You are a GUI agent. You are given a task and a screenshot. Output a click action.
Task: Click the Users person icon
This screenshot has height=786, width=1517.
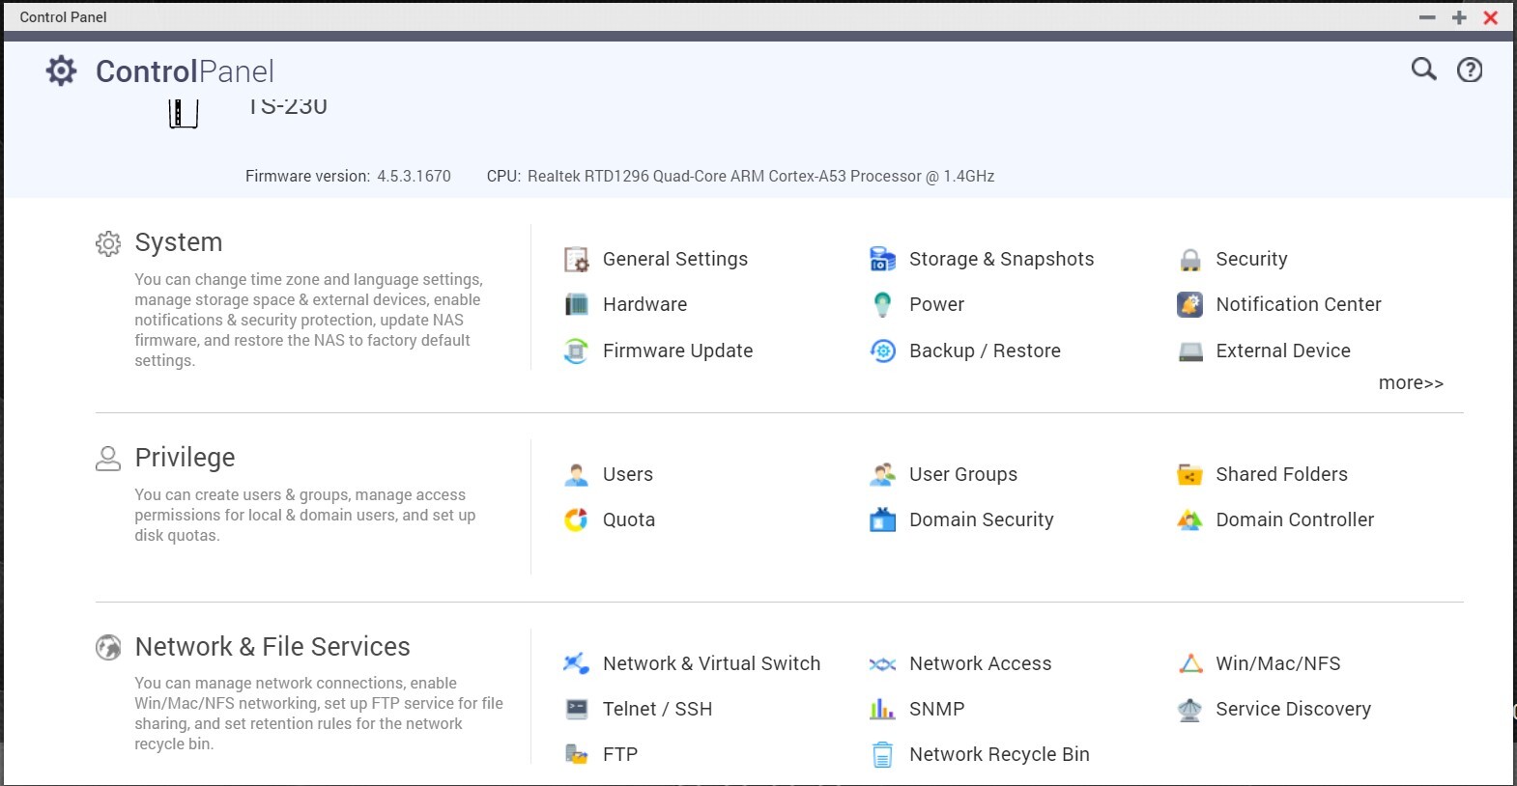click(577, 474)
